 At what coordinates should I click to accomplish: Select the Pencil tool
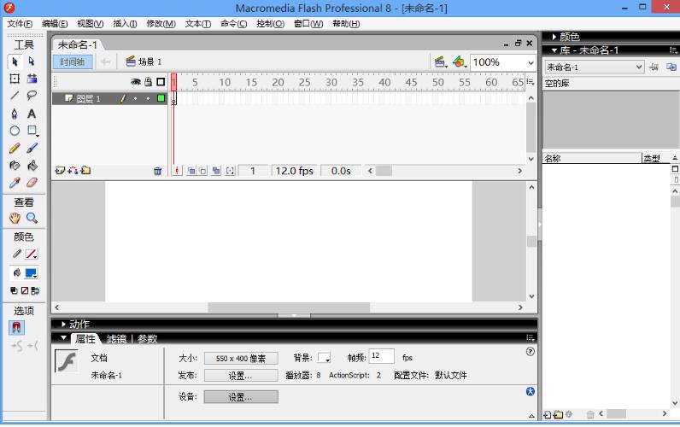coord(15,149)
